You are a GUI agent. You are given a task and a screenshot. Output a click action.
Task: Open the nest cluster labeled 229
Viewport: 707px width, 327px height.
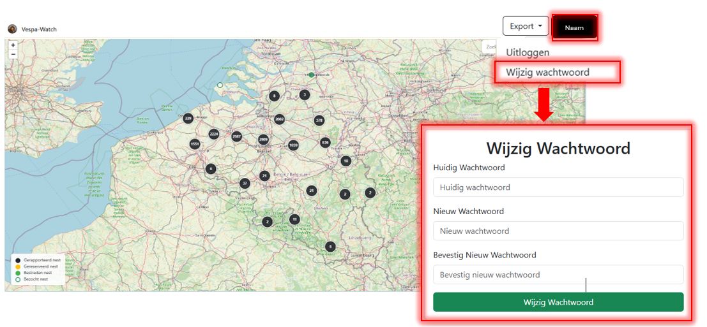tap(188, 119)
